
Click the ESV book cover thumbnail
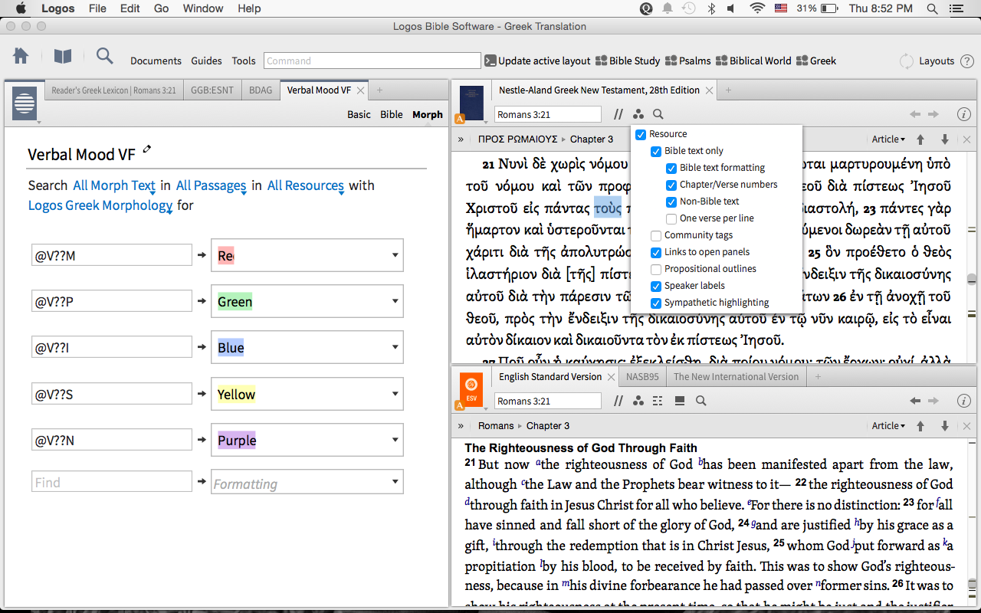pos(471,389)
